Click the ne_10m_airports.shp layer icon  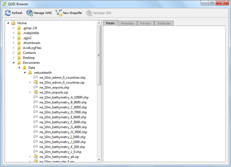[36, 87]
